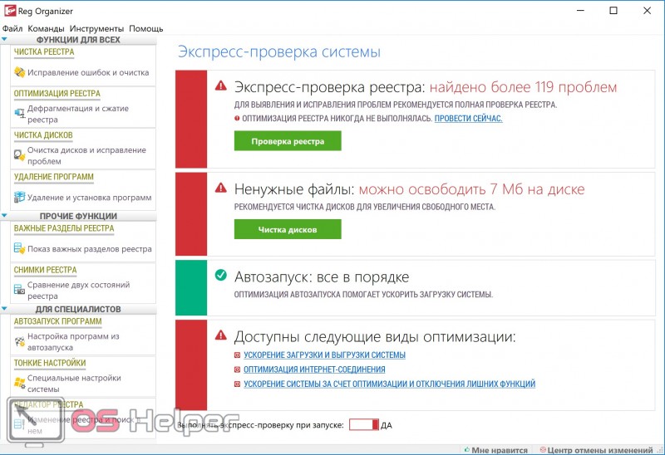Screen dimensions: 665x455
Task: Open the Помощь menu
Action: pyautogui.click(x=146, y=28)
